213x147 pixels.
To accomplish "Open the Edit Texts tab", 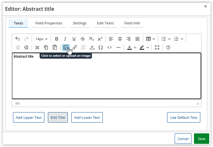I will click(x=105, y=23).
